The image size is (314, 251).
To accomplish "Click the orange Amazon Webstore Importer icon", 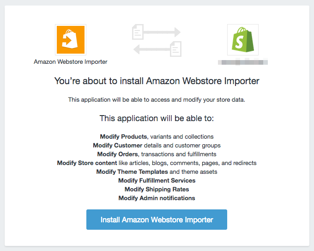I will (x=71, y=40).
